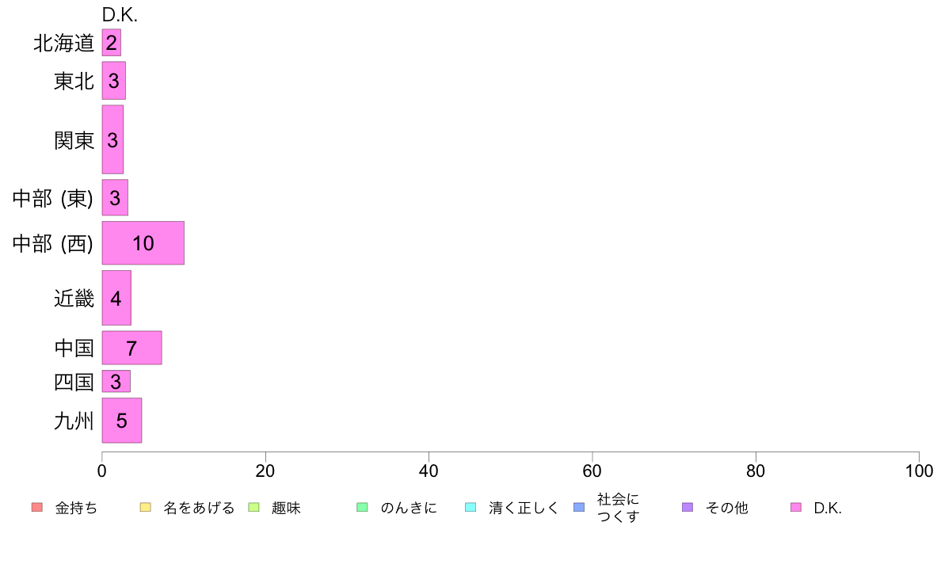The image size is (941, 583).
Task: Select the 北海道 bar showing 2
Action: 111,43
